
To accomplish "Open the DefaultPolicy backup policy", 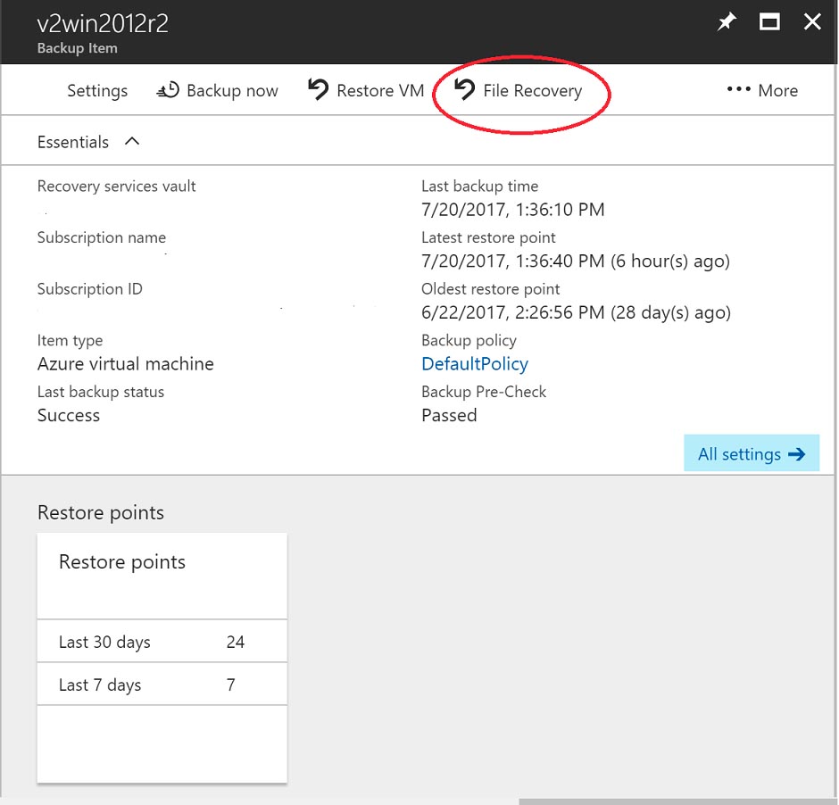I will (x=474, y=364).
